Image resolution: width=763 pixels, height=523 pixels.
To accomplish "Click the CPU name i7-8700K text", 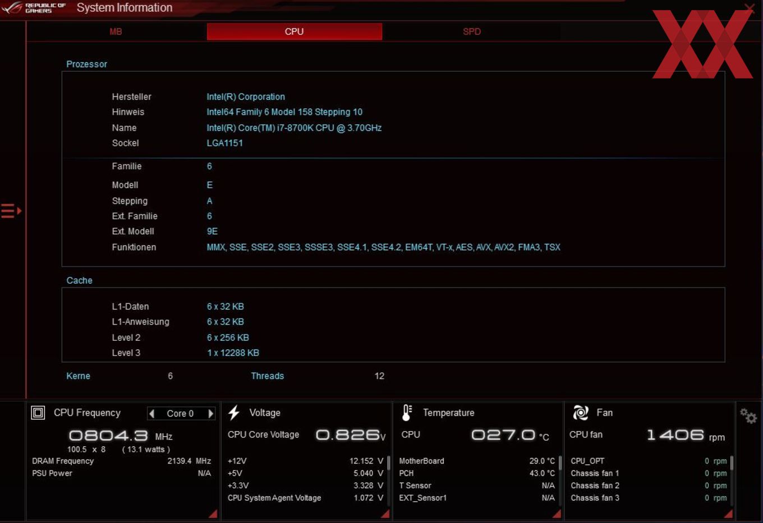I will (x=294, y=128).
